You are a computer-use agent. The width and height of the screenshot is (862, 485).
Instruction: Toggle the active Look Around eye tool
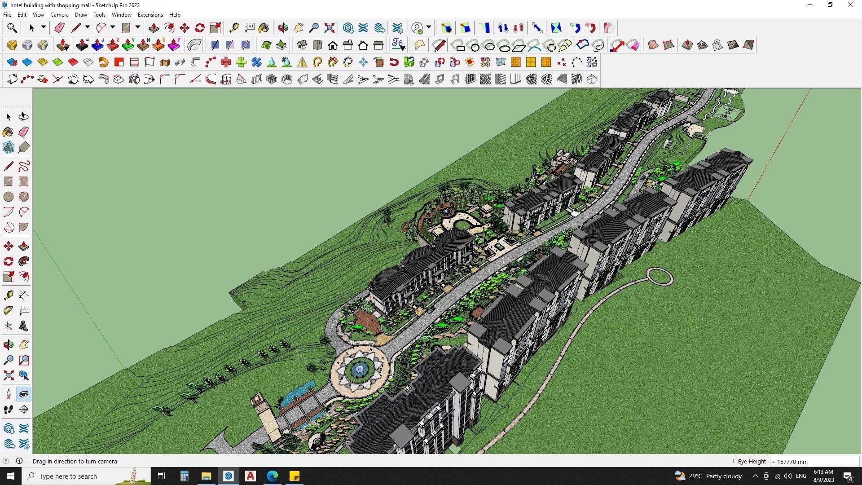coord(24,394)
